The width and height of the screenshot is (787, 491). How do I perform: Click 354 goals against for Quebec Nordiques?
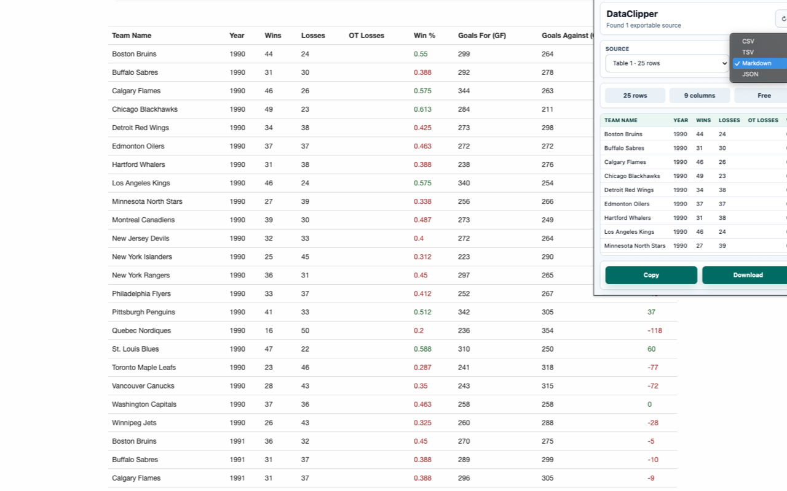548,330
